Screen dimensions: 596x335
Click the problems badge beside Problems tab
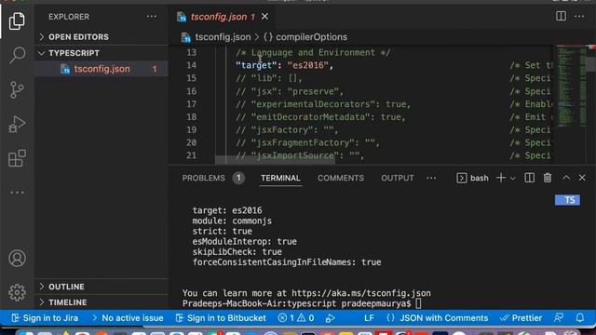[x=238, y=178]
